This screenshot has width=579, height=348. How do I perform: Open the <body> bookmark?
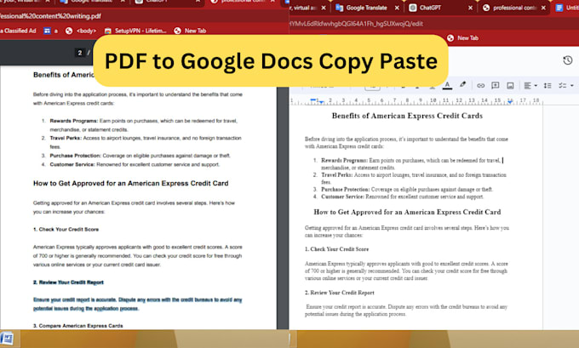[81, 31]
